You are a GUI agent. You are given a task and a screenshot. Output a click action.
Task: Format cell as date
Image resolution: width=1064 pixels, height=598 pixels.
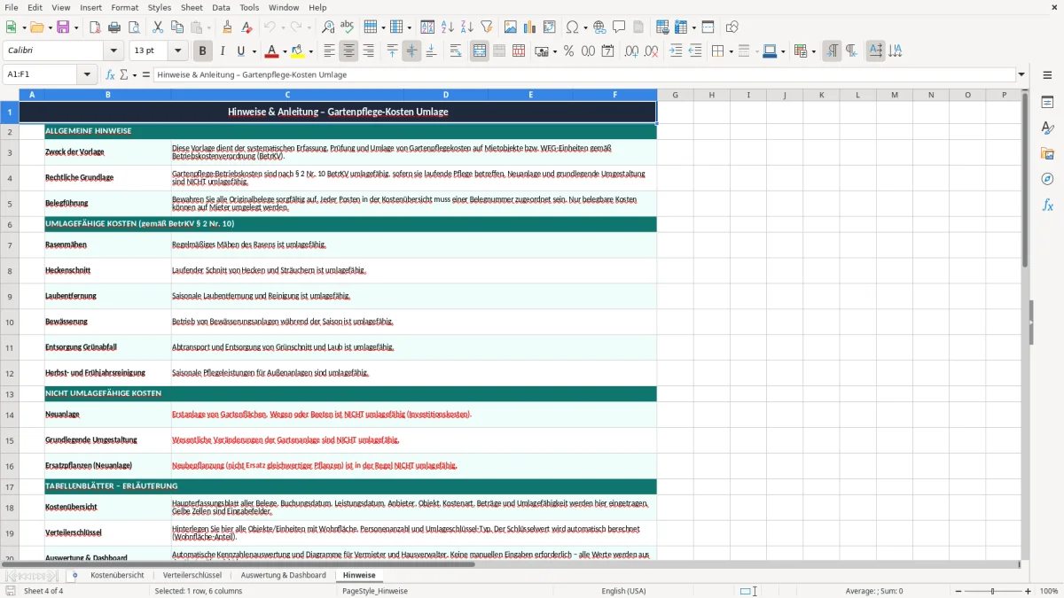tap(607, 51)
